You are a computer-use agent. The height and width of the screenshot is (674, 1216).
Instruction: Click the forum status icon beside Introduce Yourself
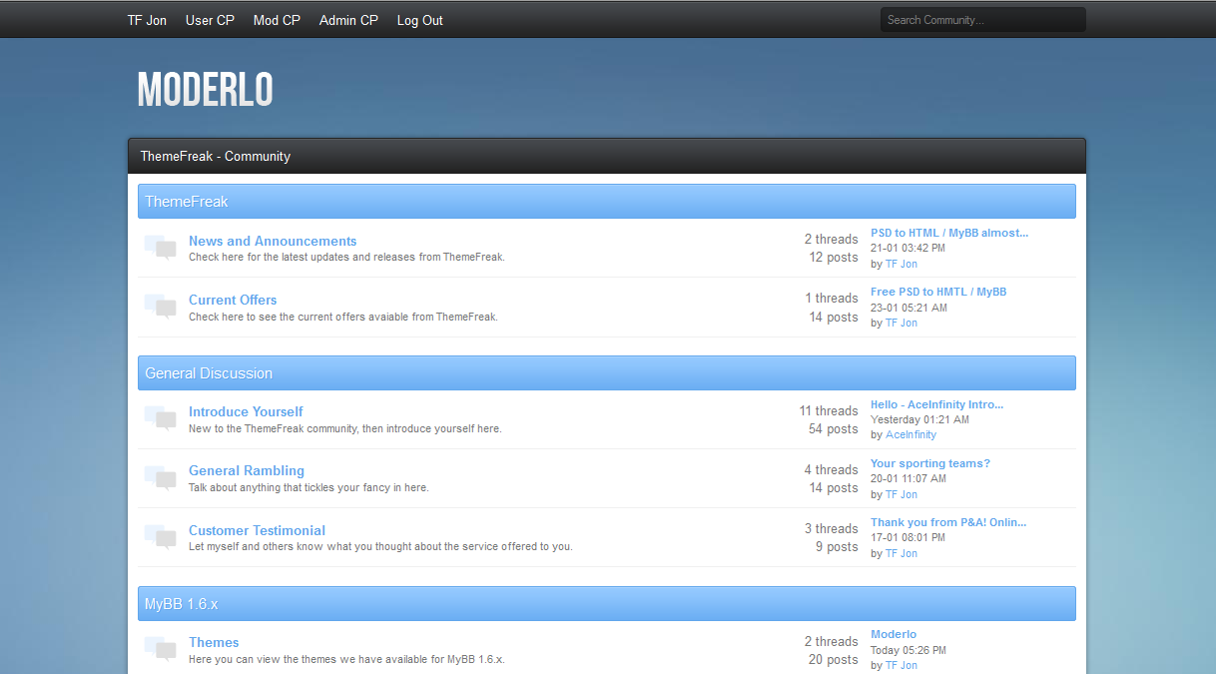coord(161,418)
